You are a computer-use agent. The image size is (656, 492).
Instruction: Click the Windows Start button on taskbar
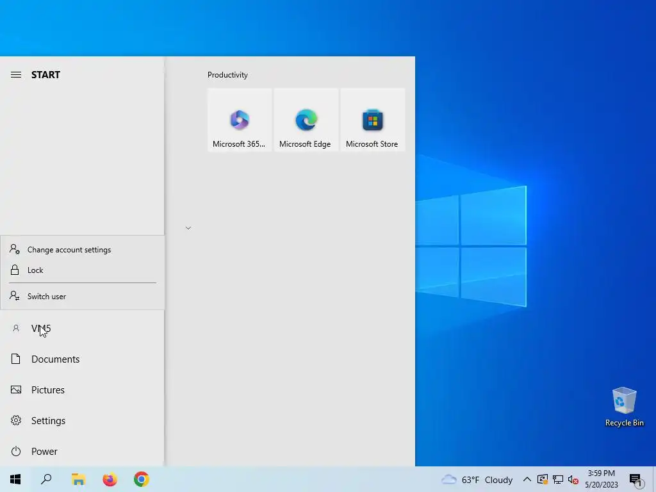(x=15, y=479)
